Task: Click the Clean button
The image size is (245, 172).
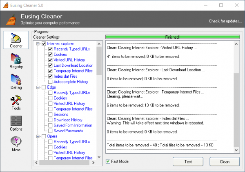Action: coord(225,161)
